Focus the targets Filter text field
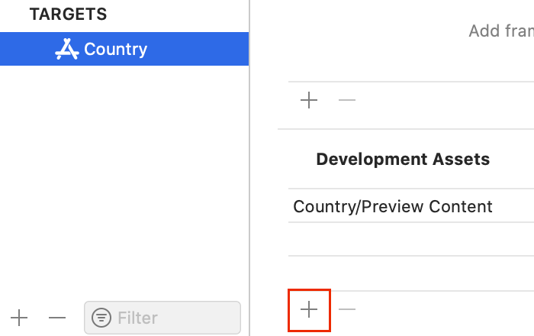The width and height of the screenshot is (534, 336). coord(162,318)
